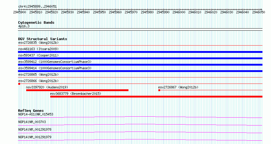
Task: Select the blue nsv593437 variant bar
Action: tap(140, 58)
